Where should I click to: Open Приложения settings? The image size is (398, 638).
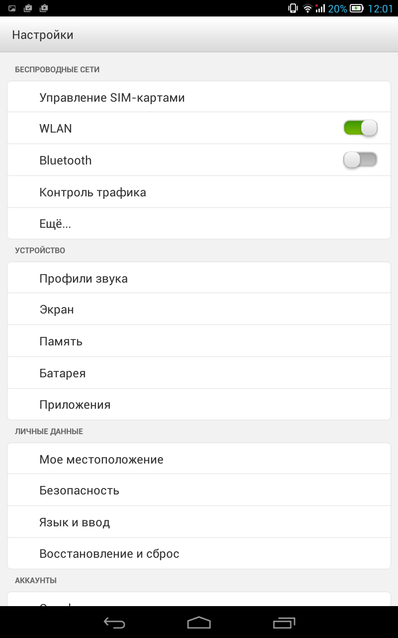pyautogui.click(x=199, y=404)
